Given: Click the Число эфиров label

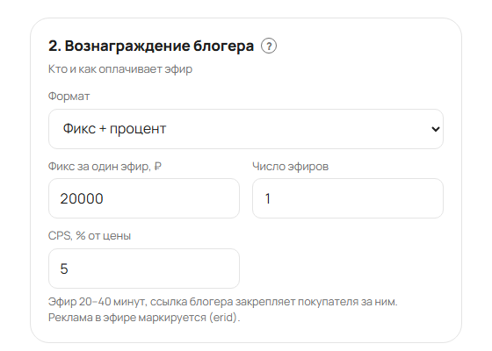Looking at the screenshot, I should point(290,167).
